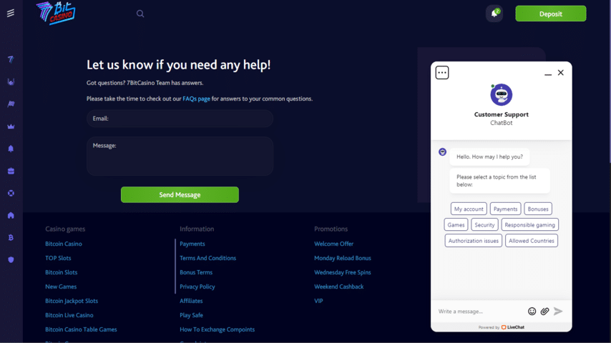Image resolution: width=611 pixels, height=343 pixels.
Task: Open the hamburger menu
Action: coord(11,14)
